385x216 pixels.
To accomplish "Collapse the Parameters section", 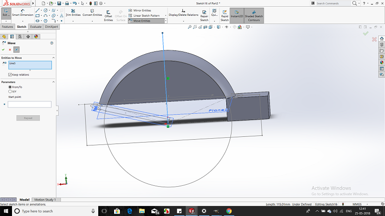I will tap(53, 82).
